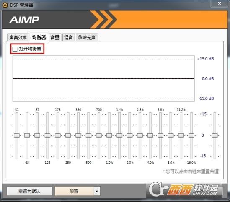
Task: Switch to the 混音 tab
Action: pos(69,38)
